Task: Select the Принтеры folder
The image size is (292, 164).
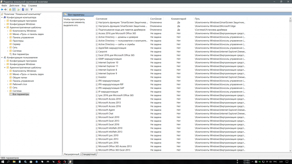Action: [18, 41]
